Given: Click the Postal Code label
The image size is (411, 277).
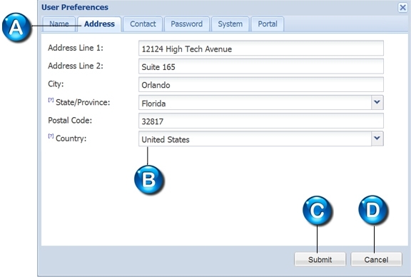Looking at the screenshot, I should (x=70, y=121).
